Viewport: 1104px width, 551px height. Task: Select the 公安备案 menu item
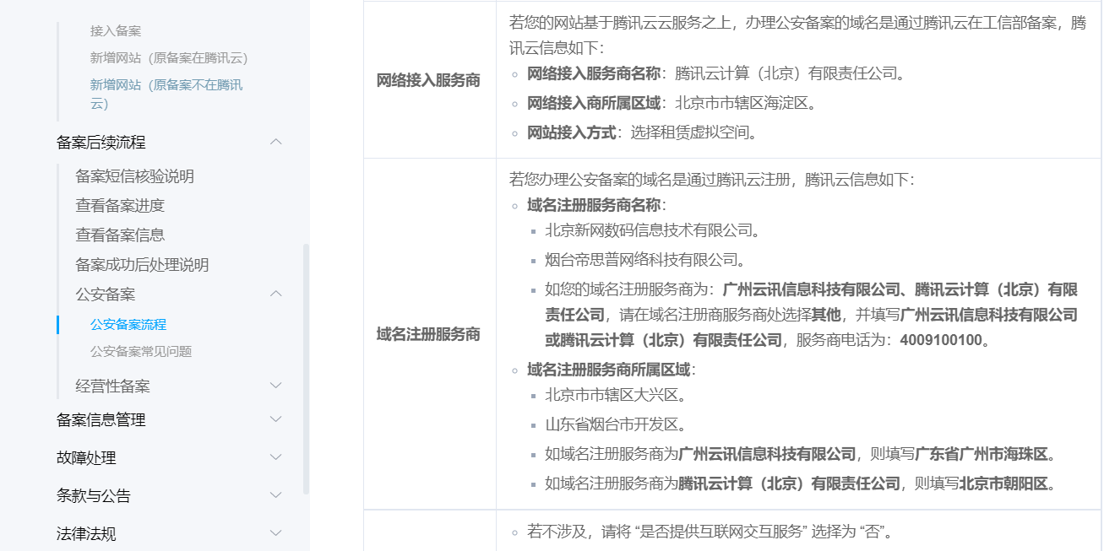106,294
